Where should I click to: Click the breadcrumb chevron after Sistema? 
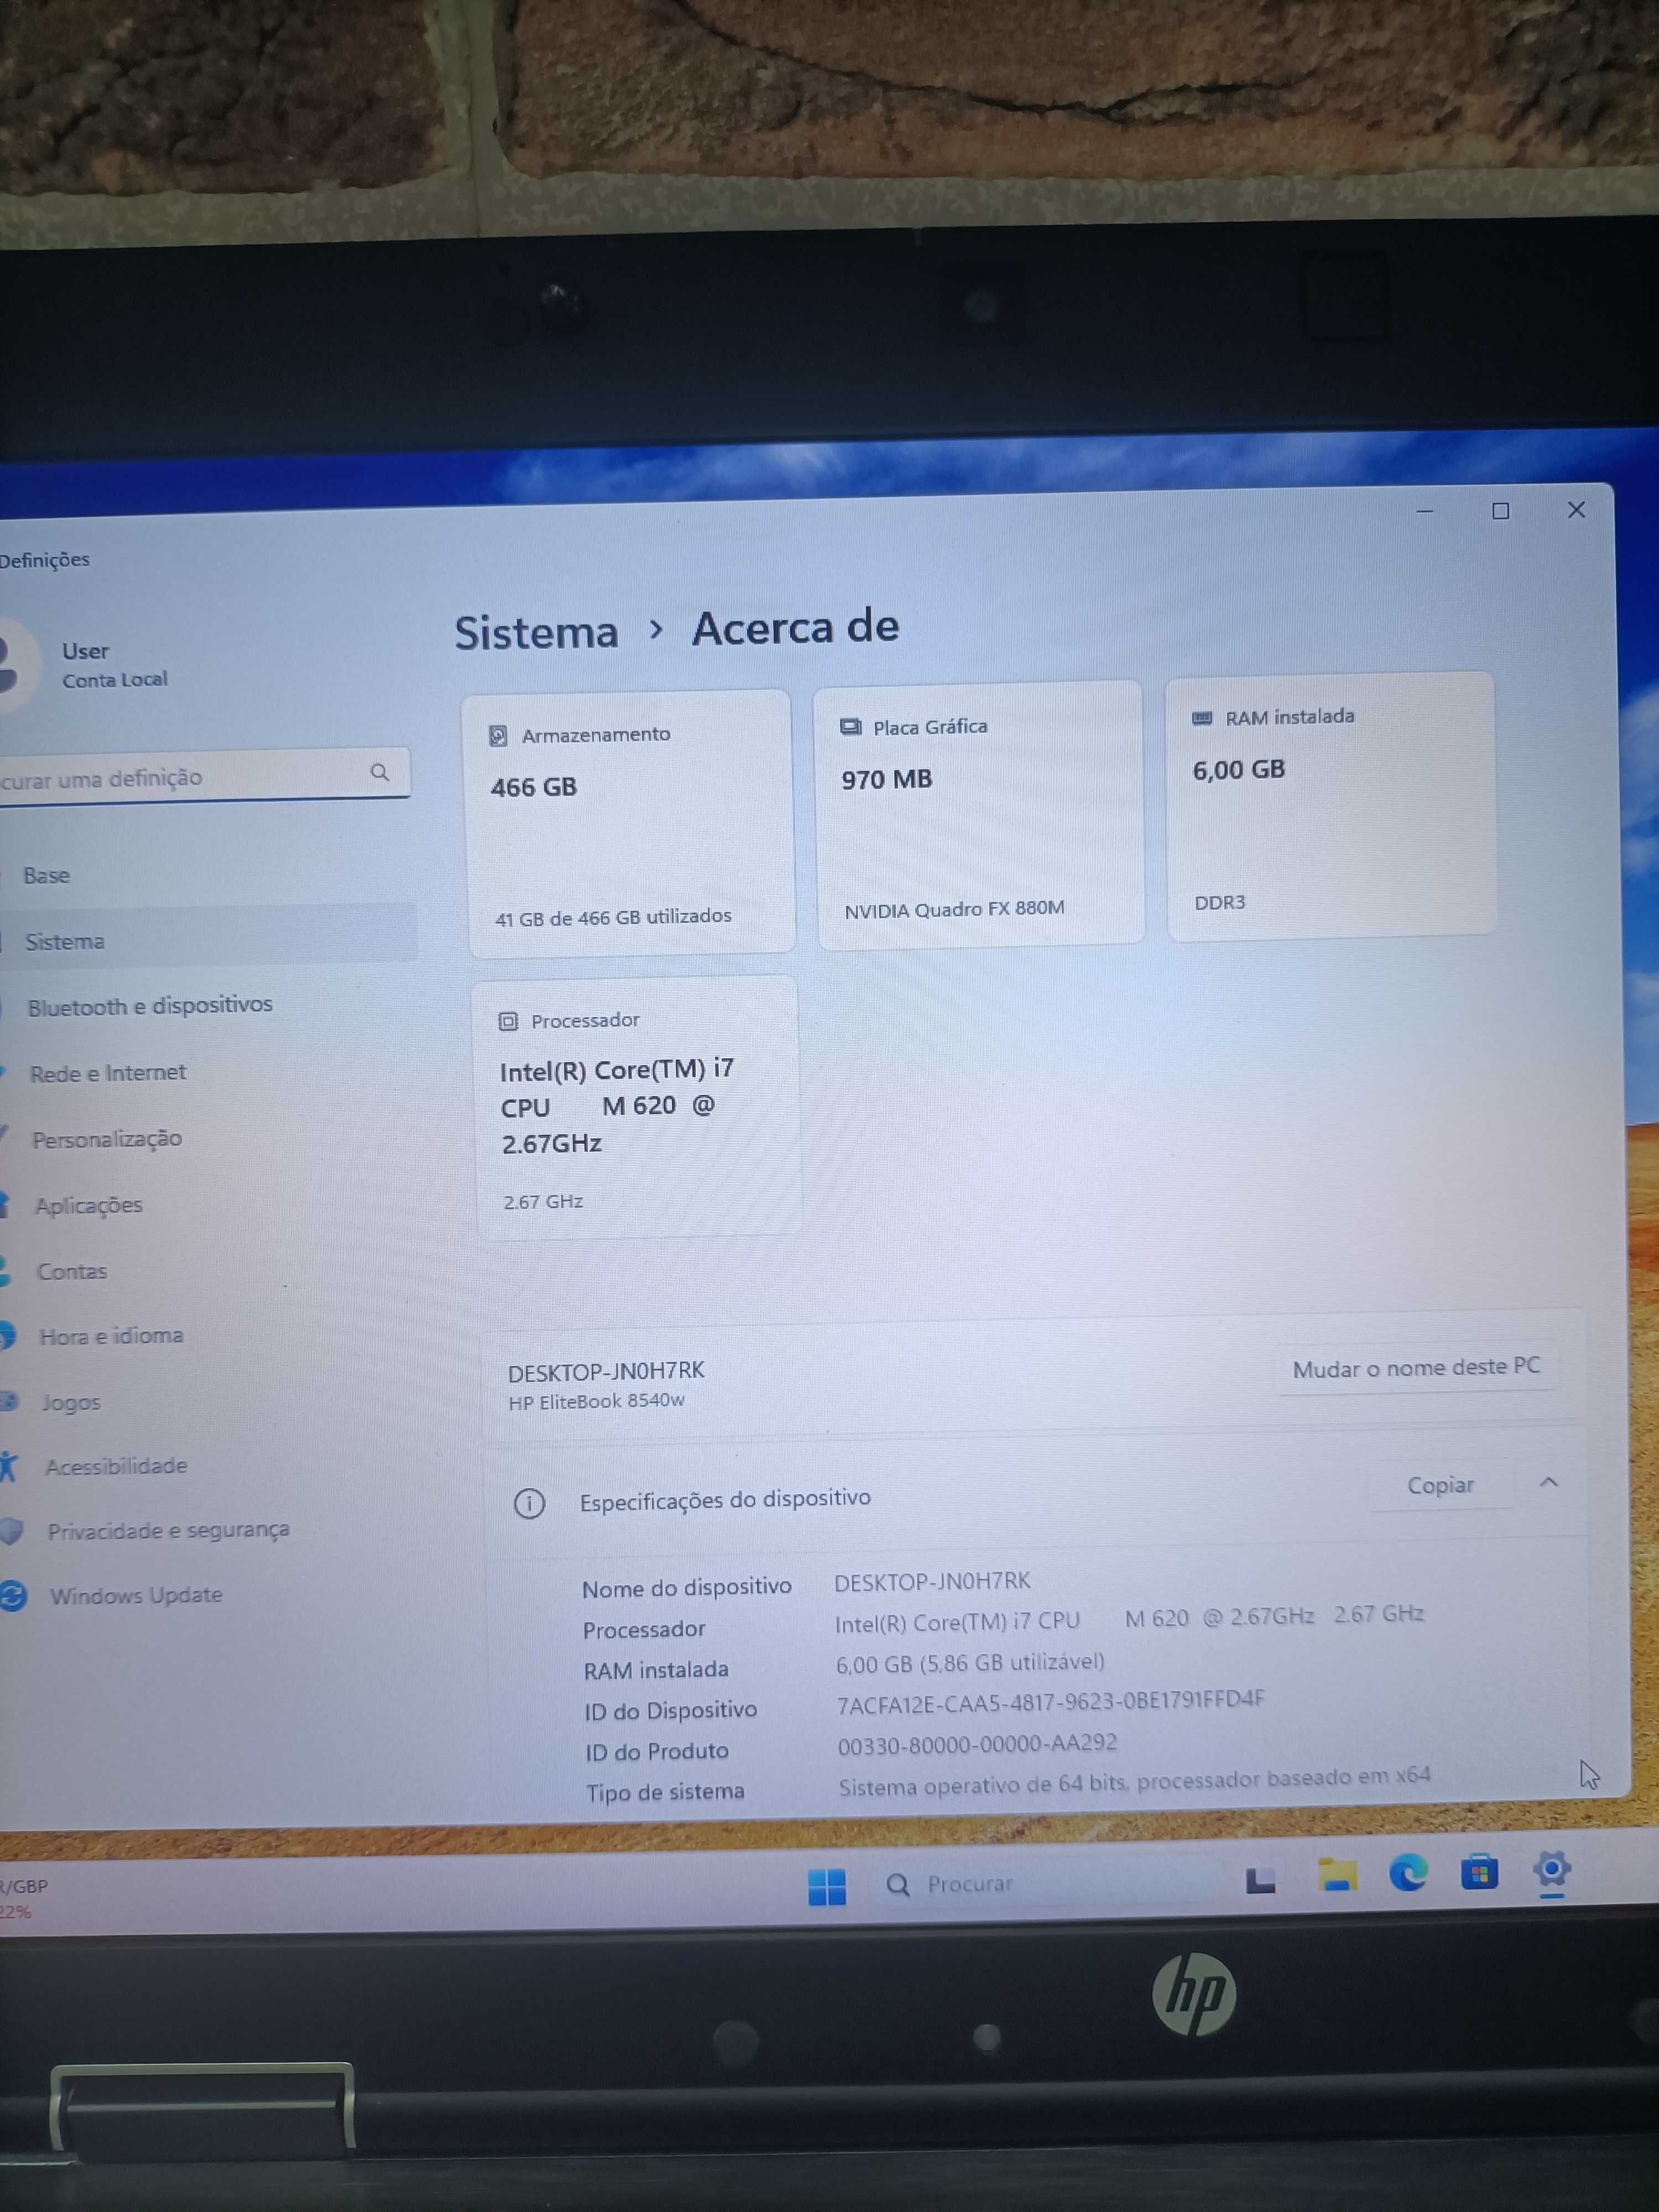point(656,630)
